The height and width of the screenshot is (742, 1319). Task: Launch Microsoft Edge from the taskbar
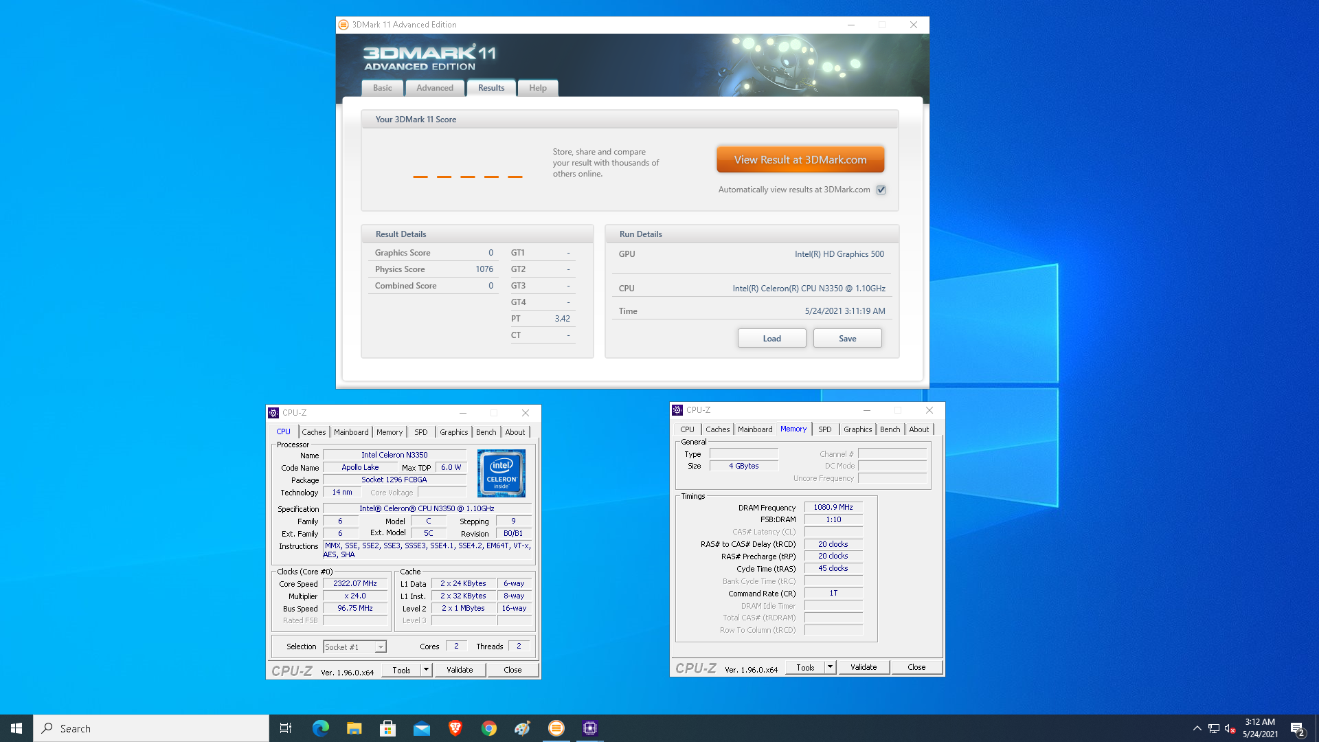pyautogui.click(x=321, y=728)
